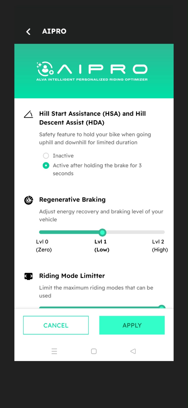Screen dimensions: 188x408
Task: Select the Inactive radio option
Action: tap(46, 156)
